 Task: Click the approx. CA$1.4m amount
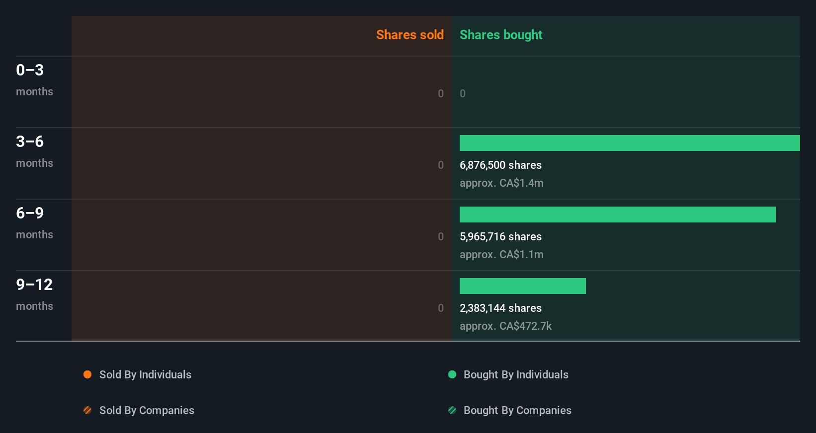pyautogui.click(x=501, y=183)
